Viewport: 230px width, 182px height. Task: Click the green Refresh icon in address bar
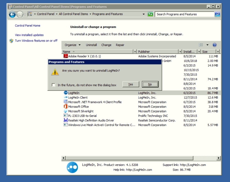click(x=150, y=14)
